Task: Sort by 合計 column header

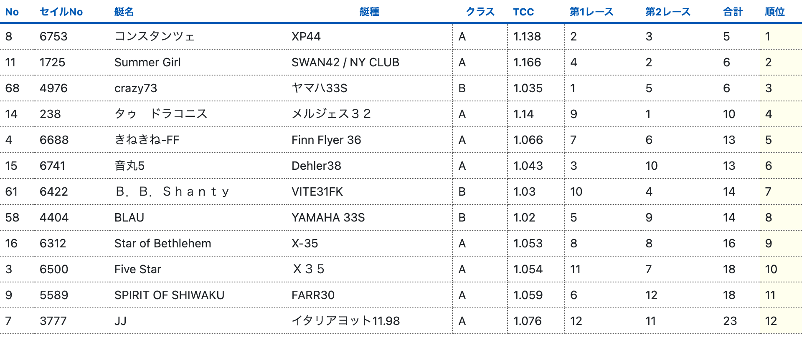Action: coord(733,12)
